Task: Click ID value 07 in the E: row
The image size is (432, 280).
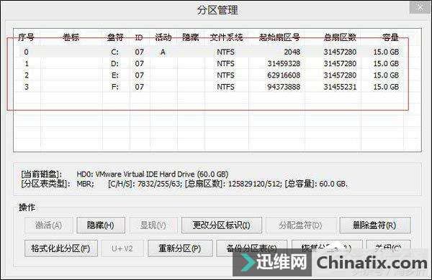Action: pyautogui.click(x=139, y=75)
